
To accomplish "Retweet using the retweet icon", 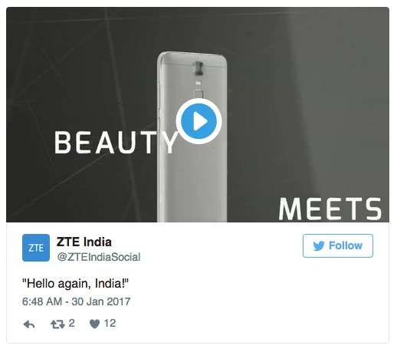I will coord(57,324).
